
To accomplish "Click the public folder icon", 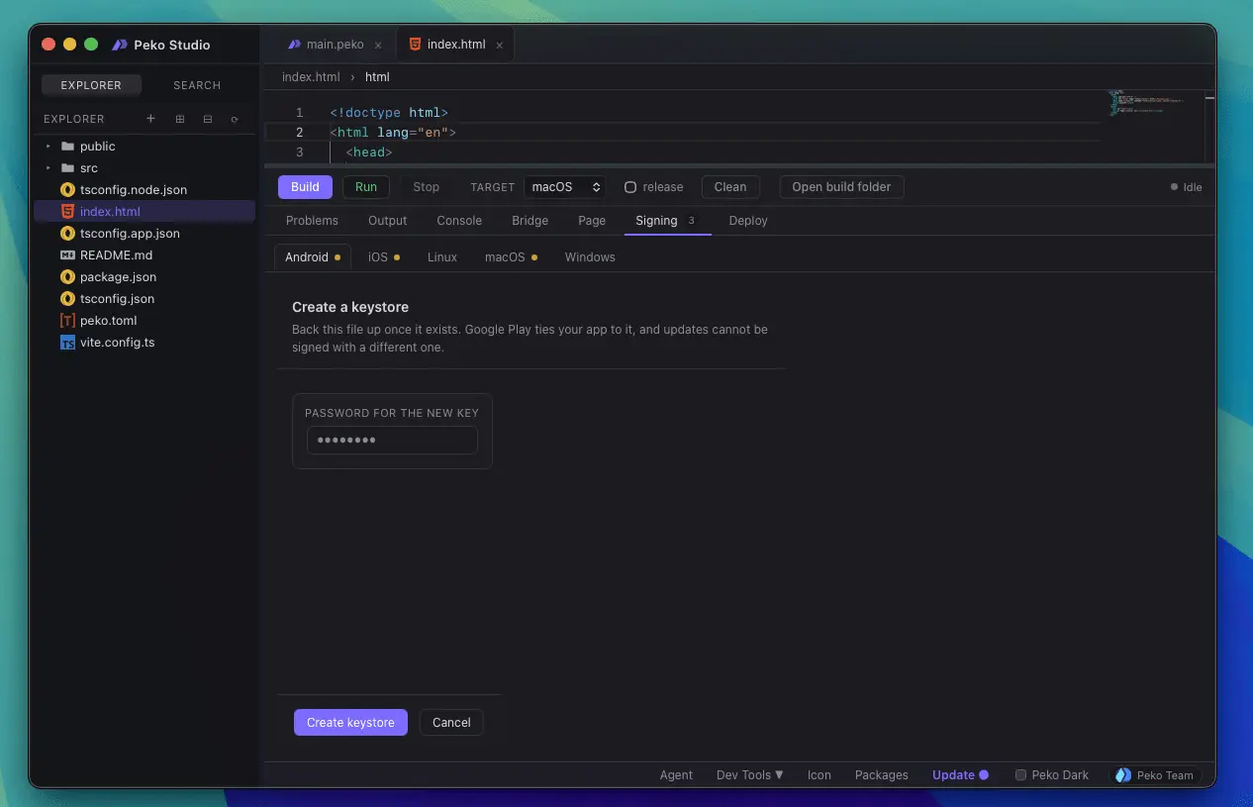I will pyautogui.click(x=67, y=147).
